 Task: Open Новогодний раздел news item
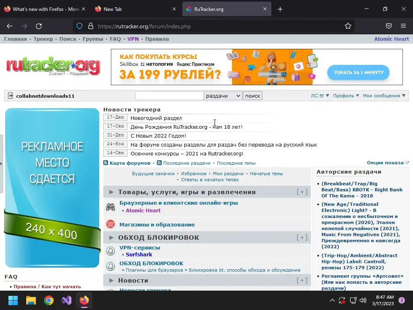[x=156, y=118]
